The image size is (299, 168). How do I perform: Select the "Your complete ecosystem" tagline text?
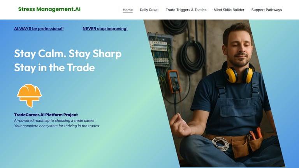(x=56, y=126)
